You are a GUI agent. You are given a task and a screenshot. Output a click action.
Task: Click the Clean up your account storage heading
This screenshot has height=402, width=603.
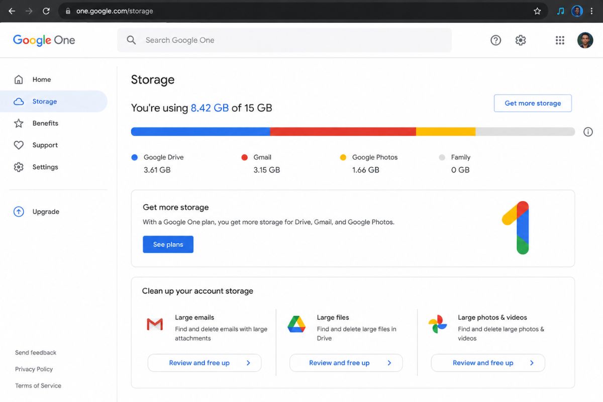pyautogui.click(x=197, y=291)
